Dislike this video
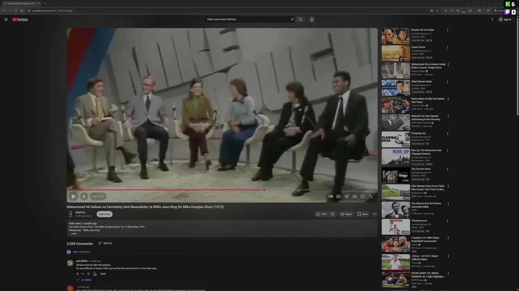 click(332, 214)
